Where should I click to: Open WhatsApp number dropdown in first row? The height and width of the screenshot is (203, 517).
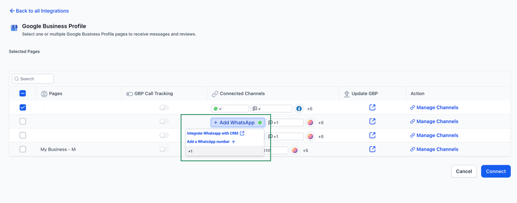(x=230, y=109)
